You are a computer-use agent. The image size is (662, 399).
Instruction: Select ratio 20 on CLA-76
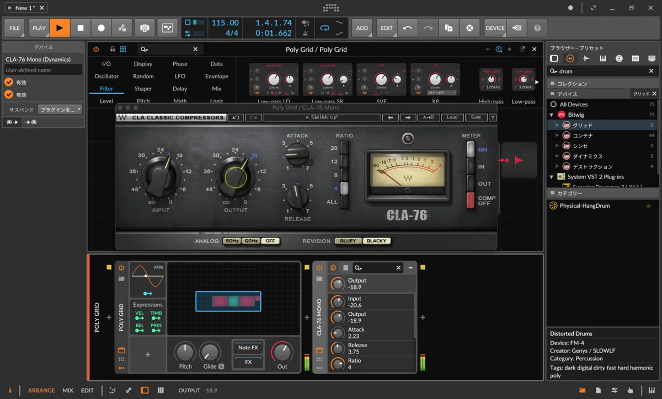pos(345,148)
